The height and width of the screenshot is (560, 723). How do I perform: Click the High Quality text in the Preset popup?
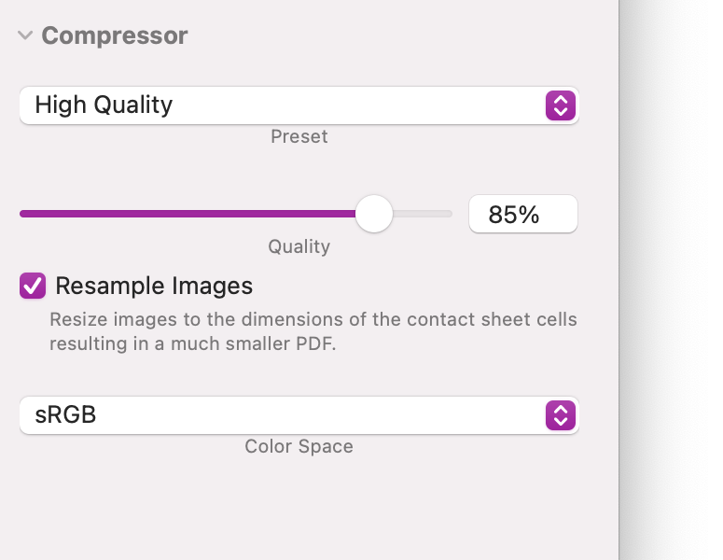coord(104,105)
